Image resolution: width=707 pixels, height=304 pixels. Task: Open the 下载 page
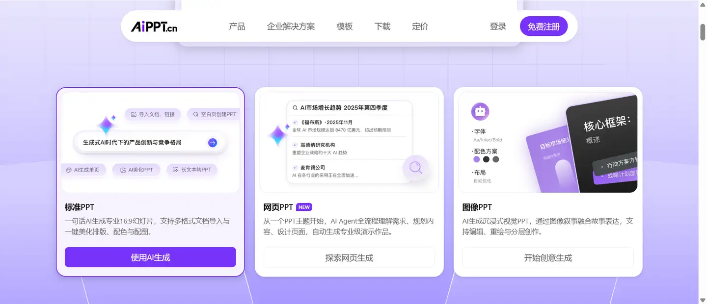pos(382,26)
